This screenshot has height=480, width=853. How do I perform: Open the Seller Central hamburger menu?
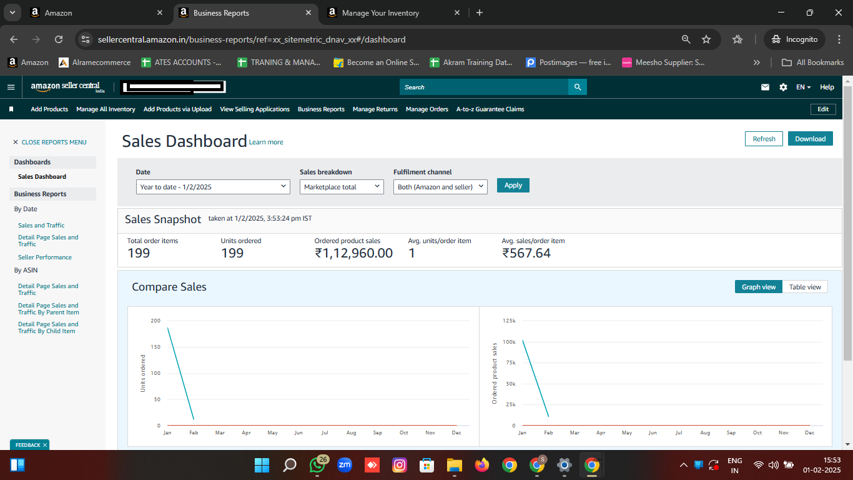point(11,87)
